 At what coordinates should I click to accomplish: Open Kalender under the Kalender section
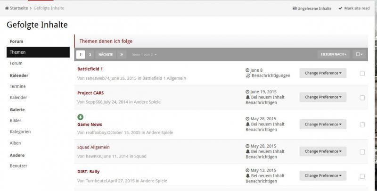coord(18,97)
